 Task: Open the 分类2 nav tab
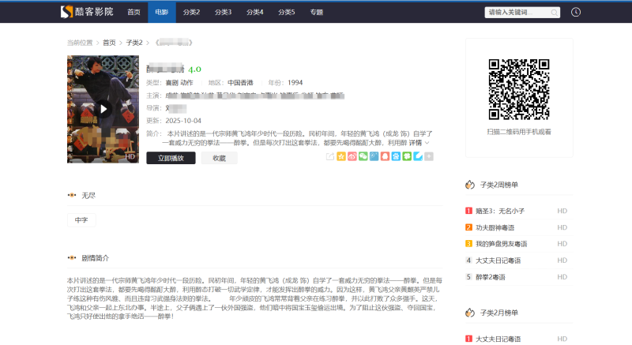coord(191,12)
